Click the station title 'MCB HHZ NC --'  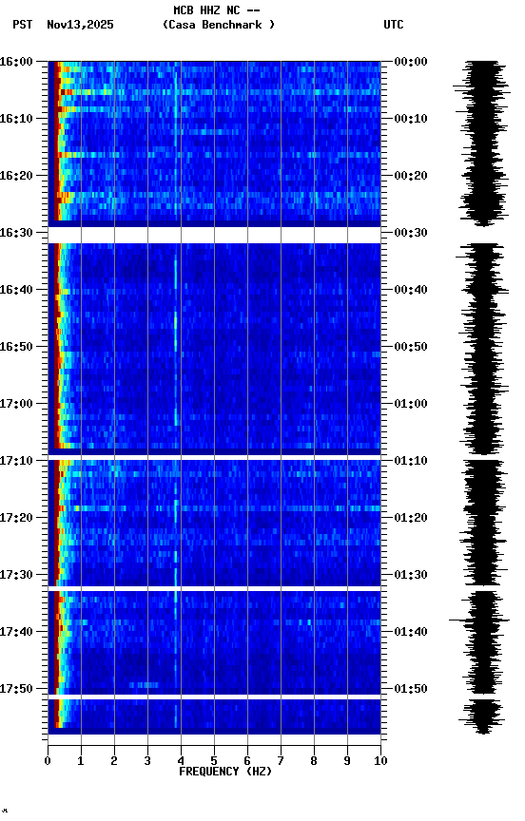tap(217, 10)
